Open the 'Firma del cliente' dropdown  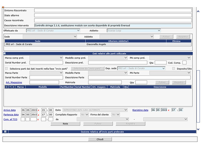pos(115,115)
